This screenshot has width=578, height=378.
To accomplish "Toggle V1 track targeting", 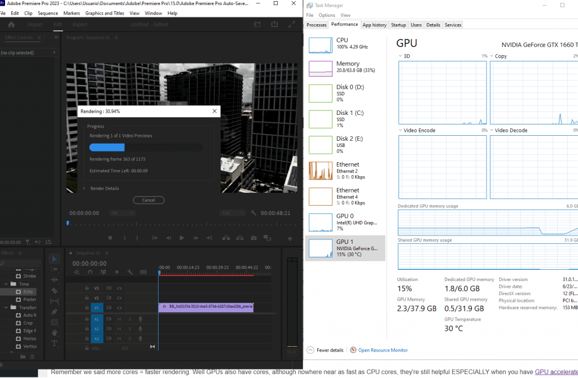I will click(97, 308).
